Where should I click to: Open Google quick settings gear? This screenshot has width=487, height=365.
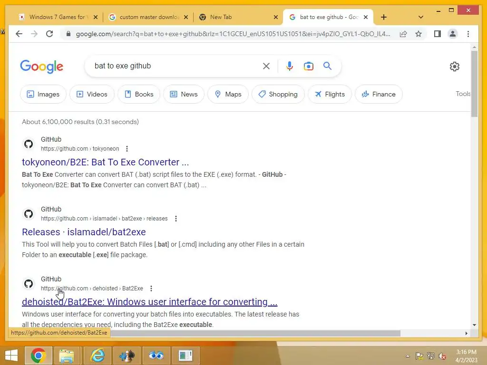pos(454,67)
